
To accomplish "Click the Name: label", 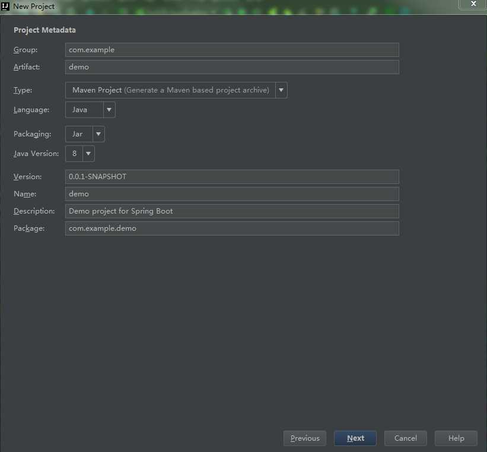I will 25,194.
